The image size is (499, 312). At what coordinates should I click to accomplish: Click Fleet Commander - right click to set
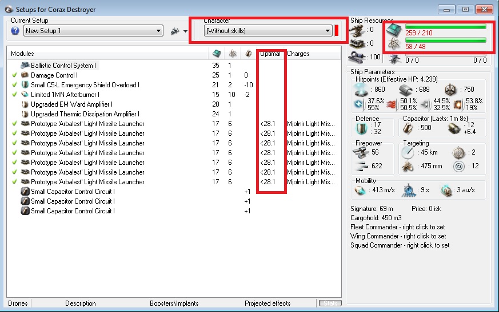click(398, 227)
